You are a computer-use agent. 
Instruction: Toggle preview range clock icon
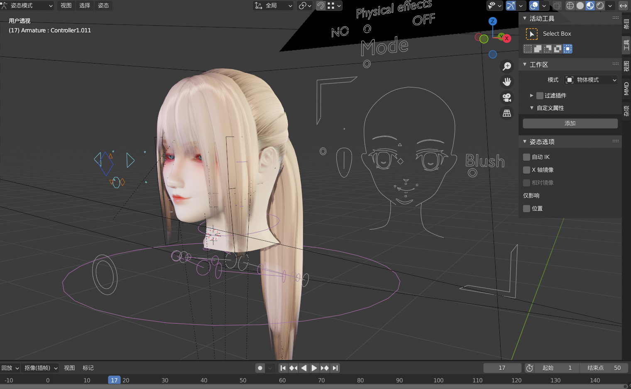point(529,368)
